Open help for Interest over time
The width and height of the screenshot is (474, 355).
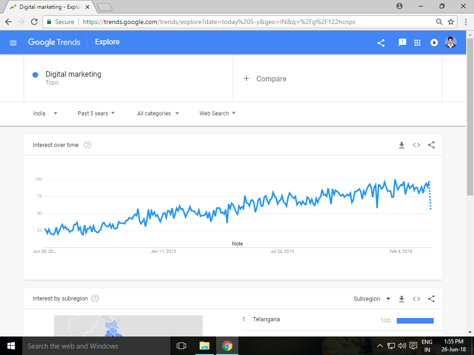[x=87, y=145]
